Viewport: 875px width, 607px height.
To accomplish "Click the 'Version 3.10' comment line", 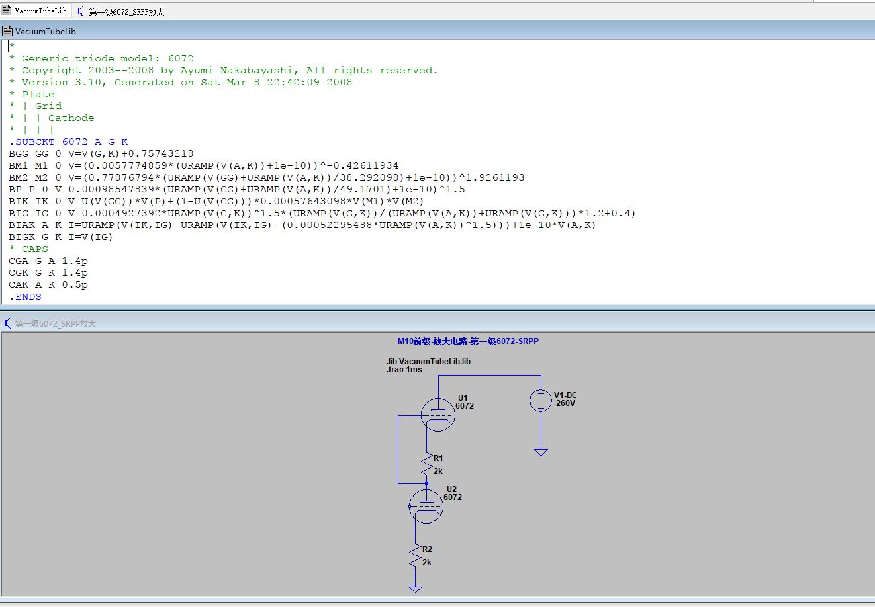I will click(181, 82).
